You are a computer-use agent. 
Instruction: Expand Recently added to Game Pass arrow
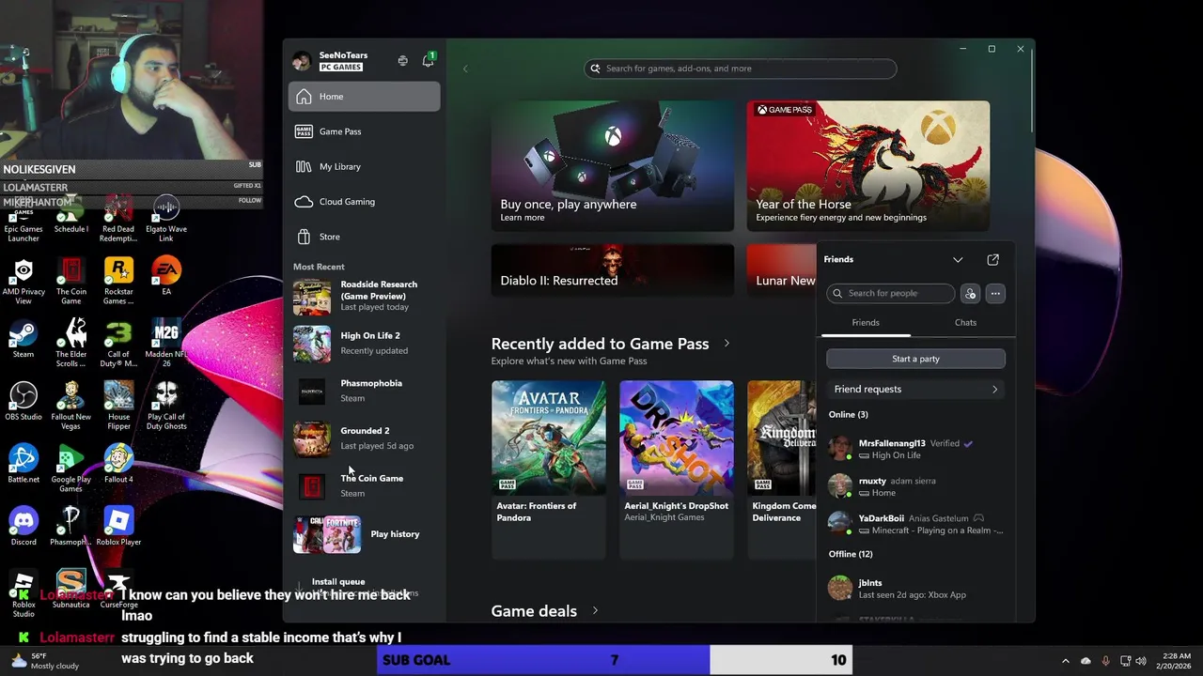(x=726, y=344)
